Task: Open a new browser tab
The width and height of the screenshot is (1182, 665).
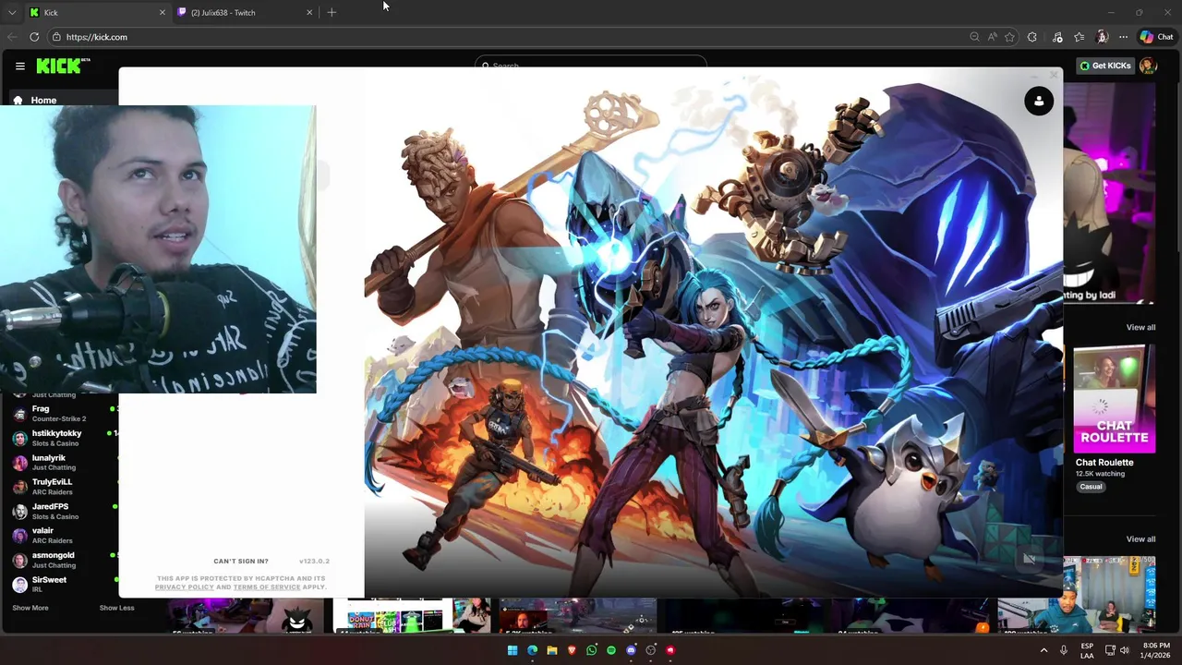Action: [x=332, y=12]
